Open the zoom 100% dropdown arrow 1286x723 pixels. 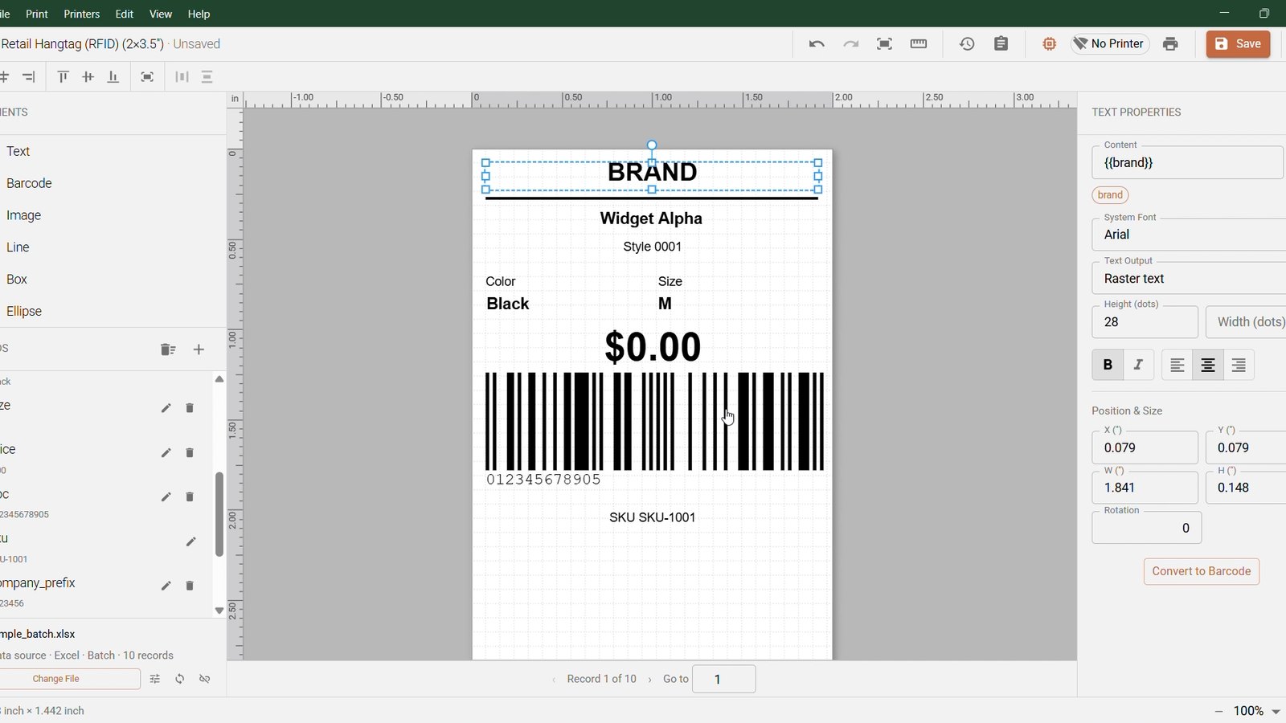[x=1276, y=712]
